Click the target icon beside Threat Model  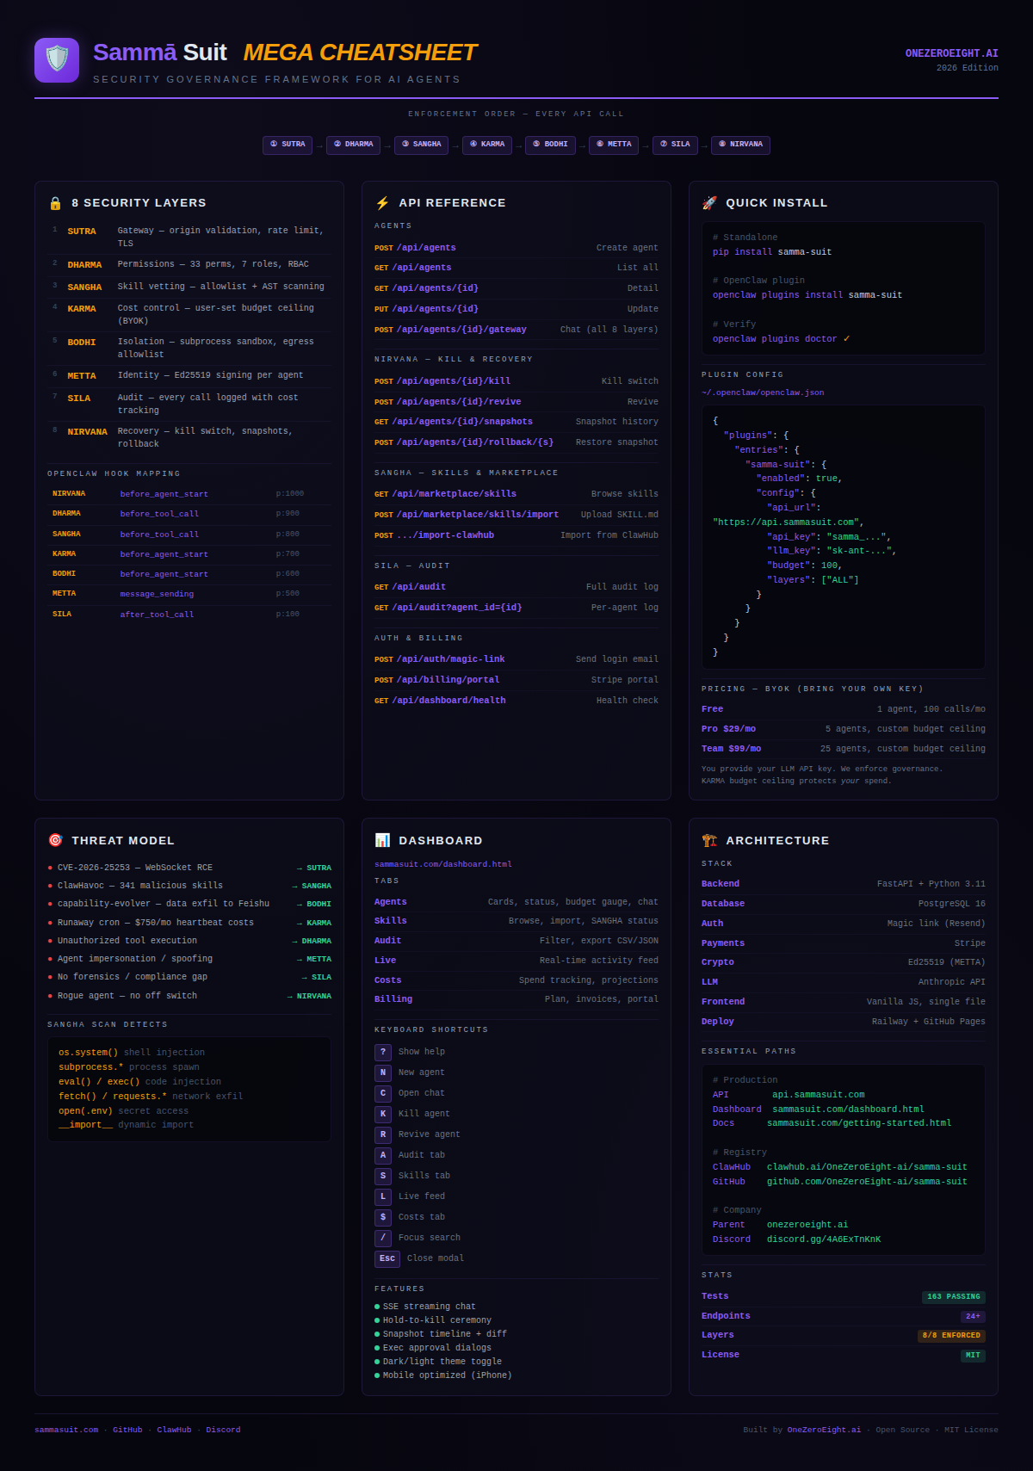coord(55,840)
